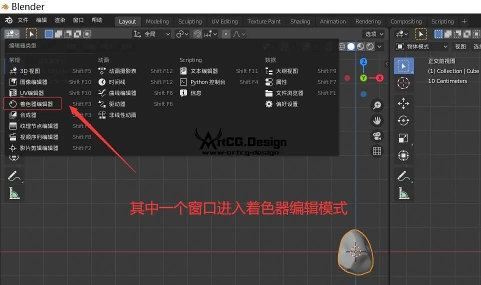481x285 pixels.
Task: Click the Y axis on navigation gizmo
Action: [x=363, y=78]
